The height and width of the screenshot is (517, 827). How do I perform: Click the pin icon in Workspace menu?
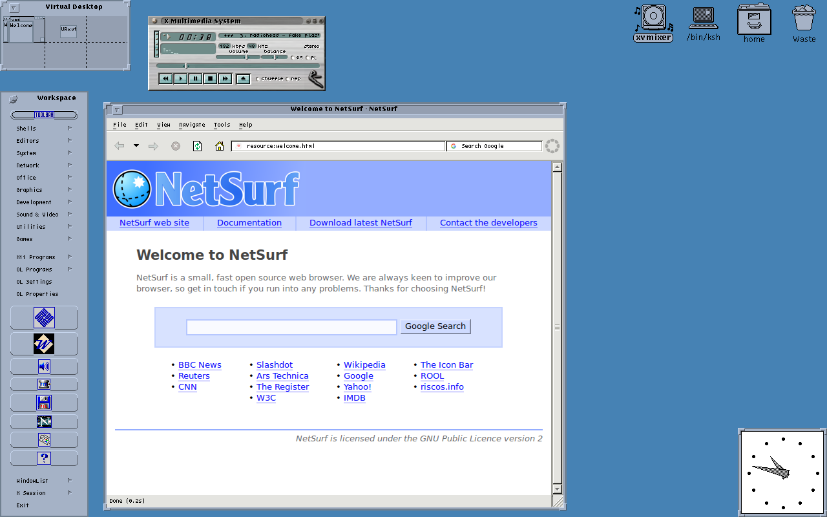coord(13,98)
